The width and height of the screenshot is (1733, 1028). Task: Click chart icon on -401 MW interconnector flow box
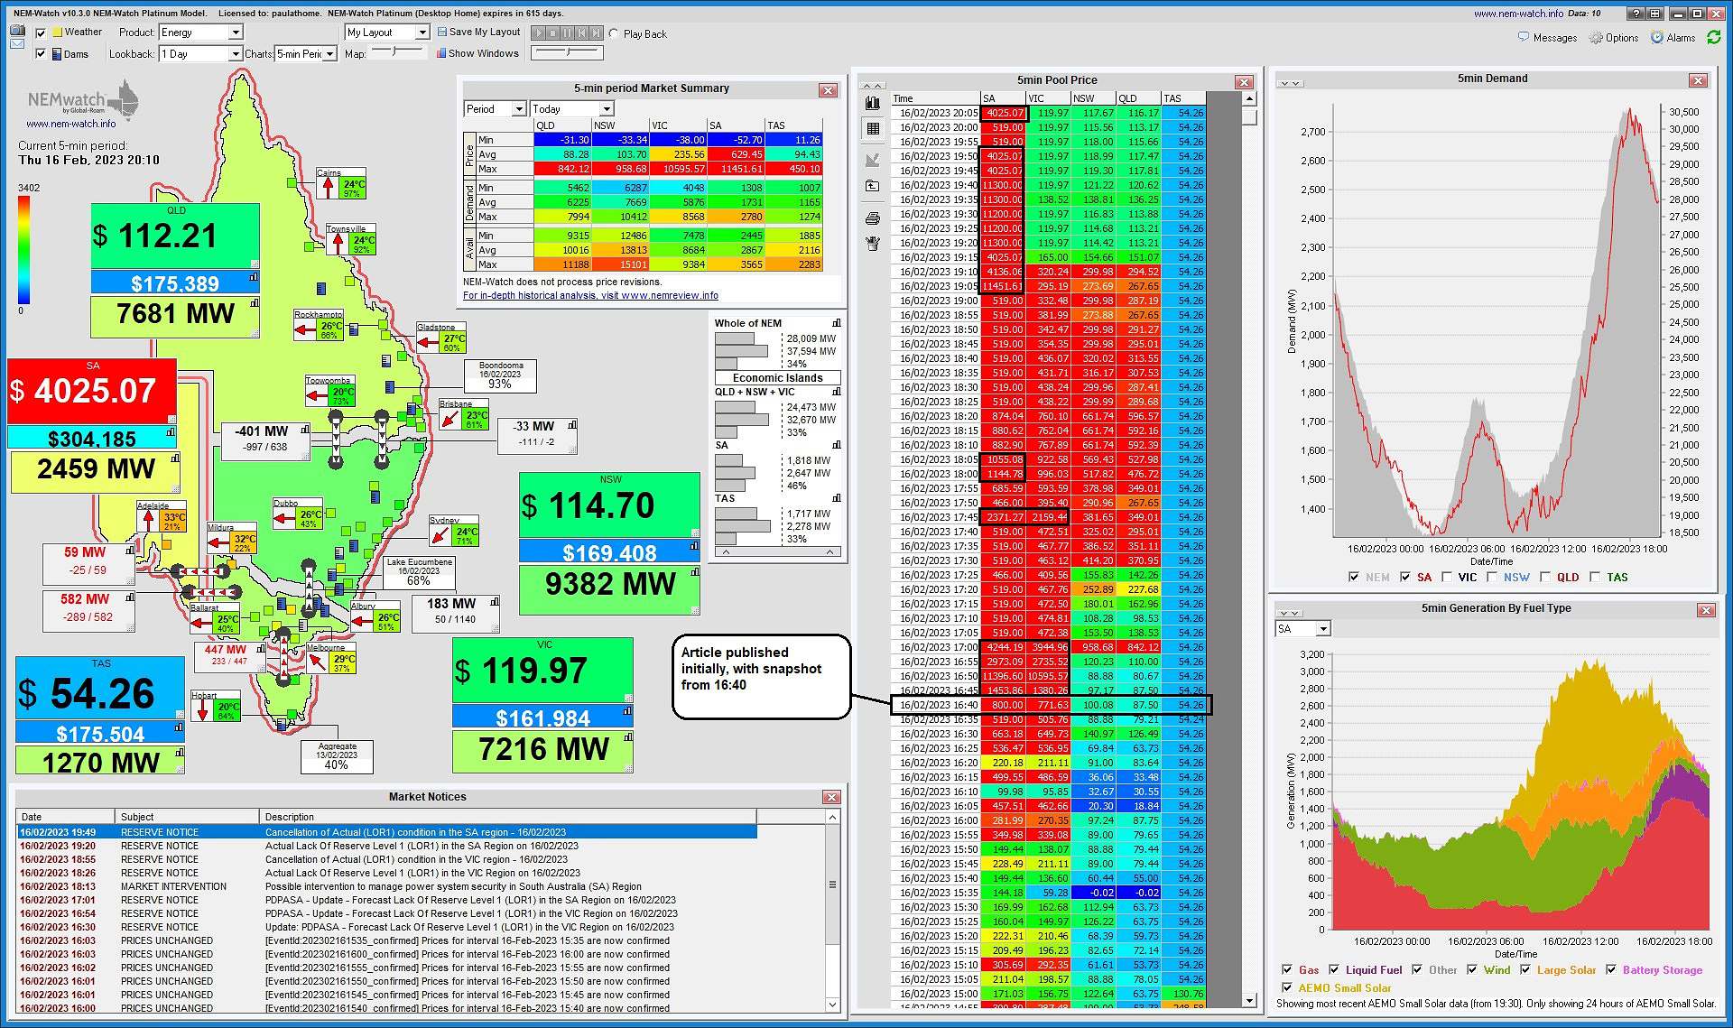pos(305,430)
